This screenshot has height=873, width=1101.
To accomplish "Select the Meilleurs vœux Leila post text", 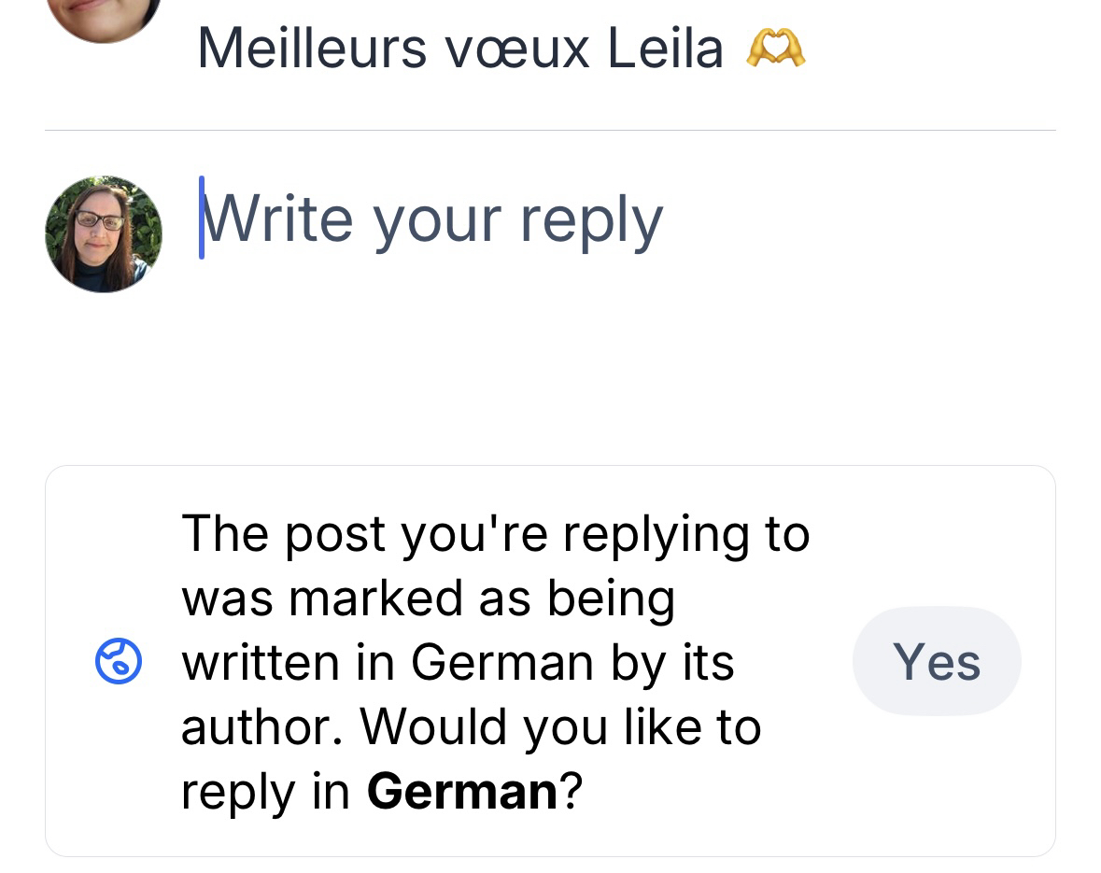I will click(x=459, y=49).
